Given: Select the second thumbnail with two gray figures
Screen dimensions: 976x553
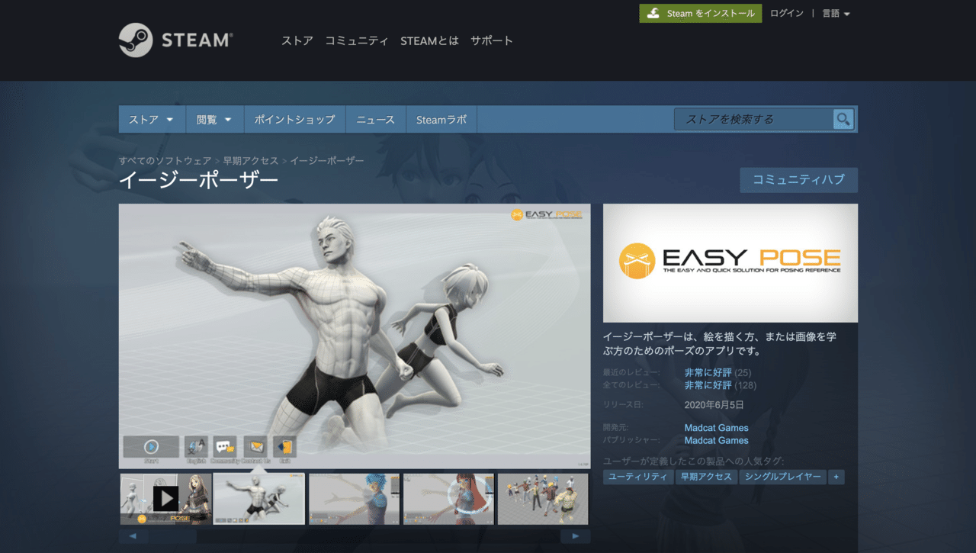Looking at the screenshot, I should [x=259, y=499].
